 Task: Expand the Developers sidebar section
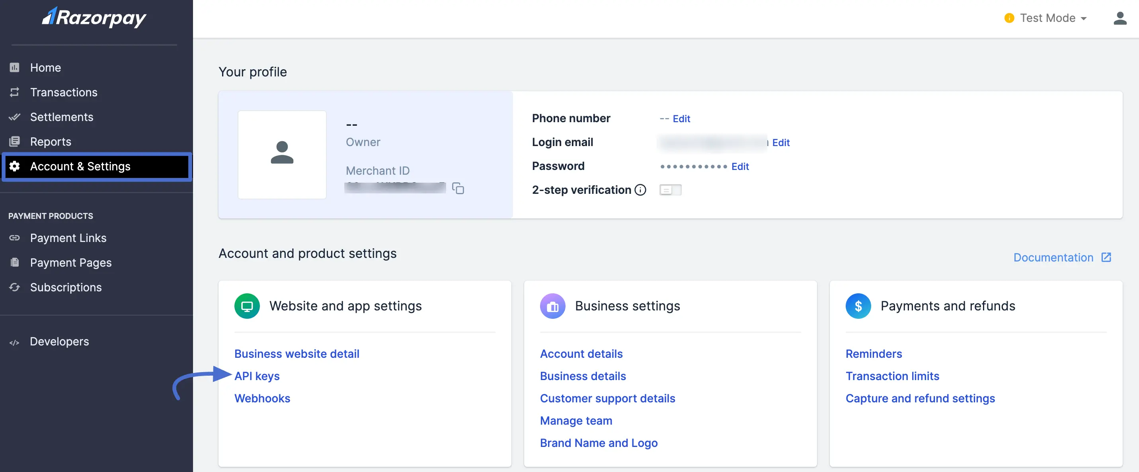click(59, 341)
